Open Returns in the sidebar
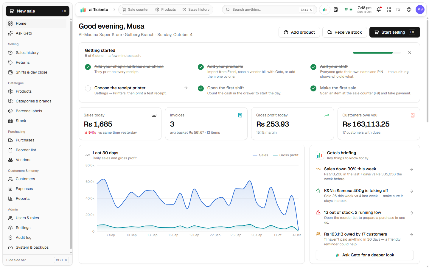Viewport: 429px width, 268px height. click(x=36, y=63)
